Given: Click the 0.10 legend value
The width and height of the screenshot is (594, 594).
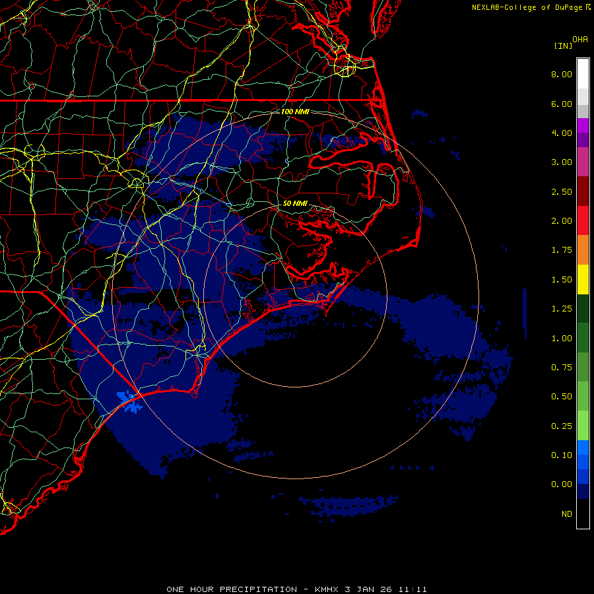Looking at the screenshot, I should click(562, 455).
